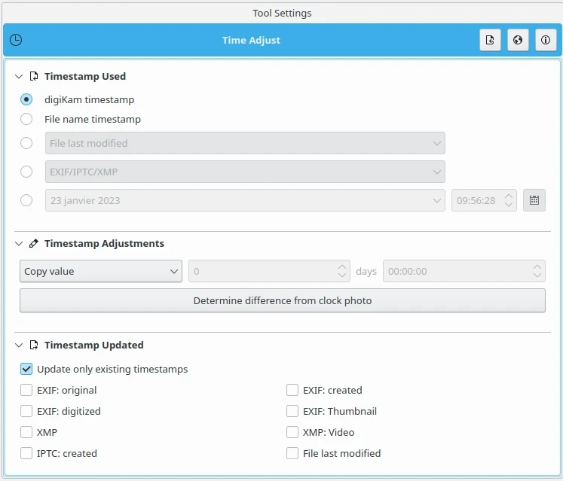Click the clock icon in Time Adjust header

point(16,41)
